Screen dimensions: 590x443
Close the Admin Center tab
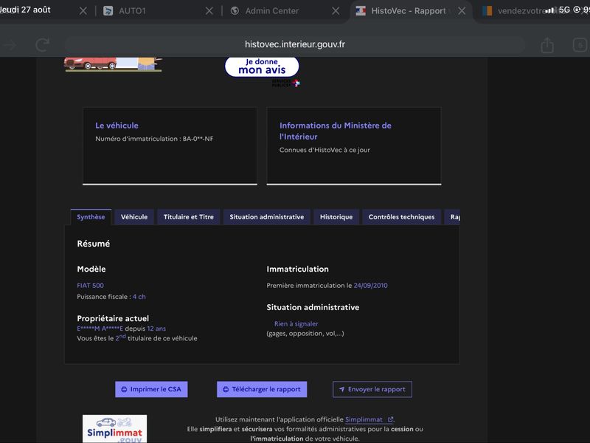click(336, 11)
